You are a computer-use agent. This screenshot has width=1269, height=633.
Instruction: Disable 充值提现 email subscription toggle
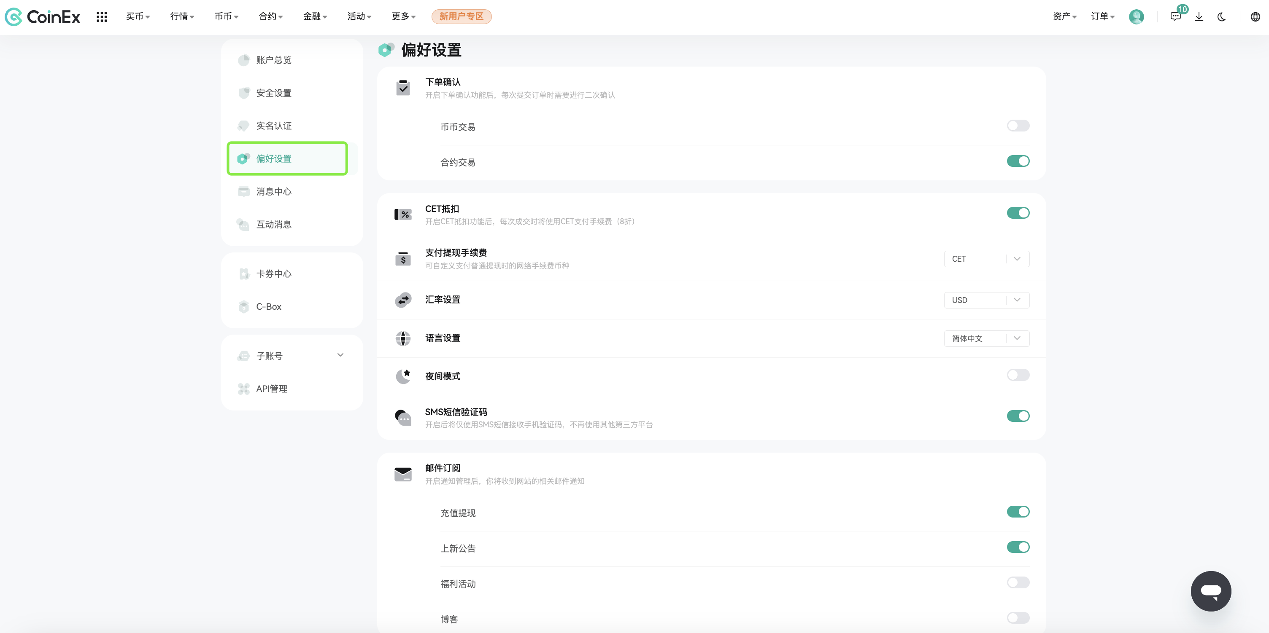pos(1018,512)
